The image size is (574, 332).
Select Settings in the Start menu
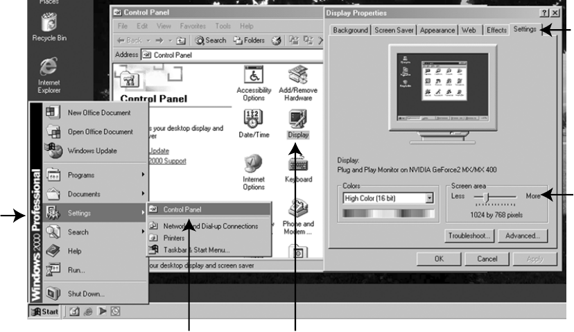[x=95, y=213]
